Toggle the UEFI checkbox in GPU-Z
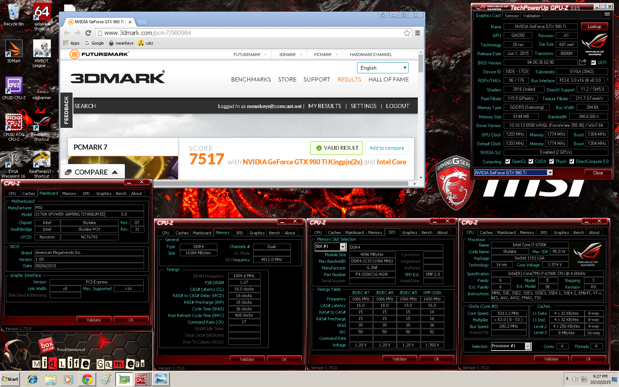The image size is (619, 387). pos(593,63)
